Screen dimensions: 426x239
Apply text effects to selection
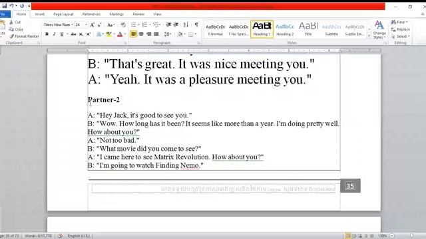tap(99, 34)
